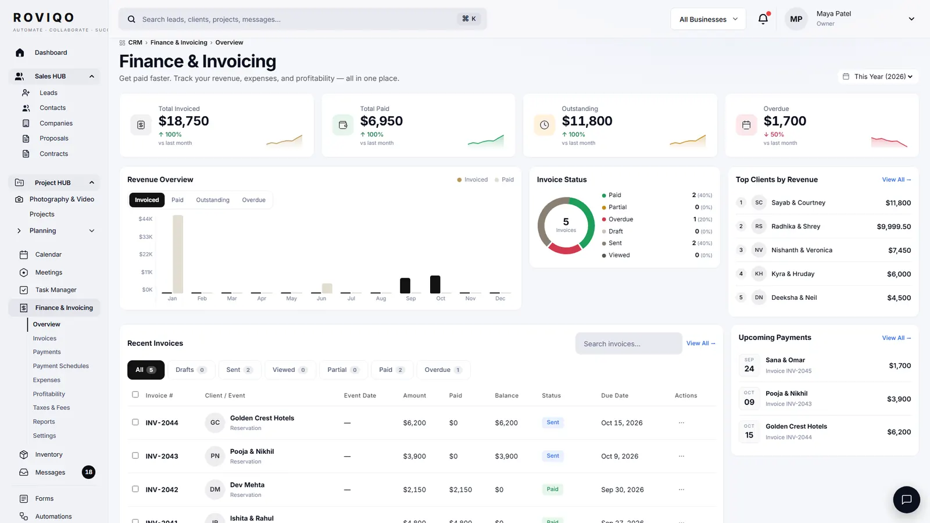
Task: Expand the Planning section chevron
Action: (91, 231)
